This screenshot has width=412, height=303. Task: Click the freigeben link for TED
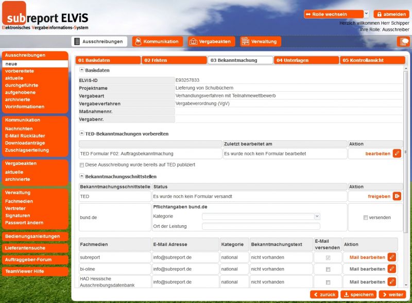point(379,196)
